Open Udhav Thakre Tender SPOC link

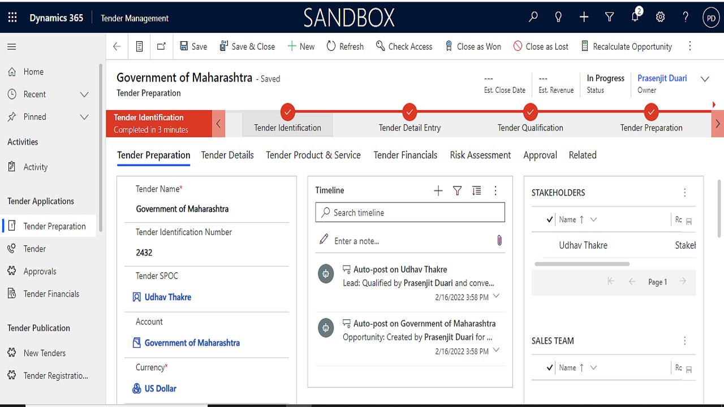coord(168,297)
